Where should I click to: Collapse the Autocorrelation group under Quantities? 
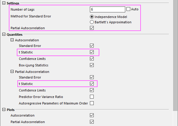click(x=12, y=40)
